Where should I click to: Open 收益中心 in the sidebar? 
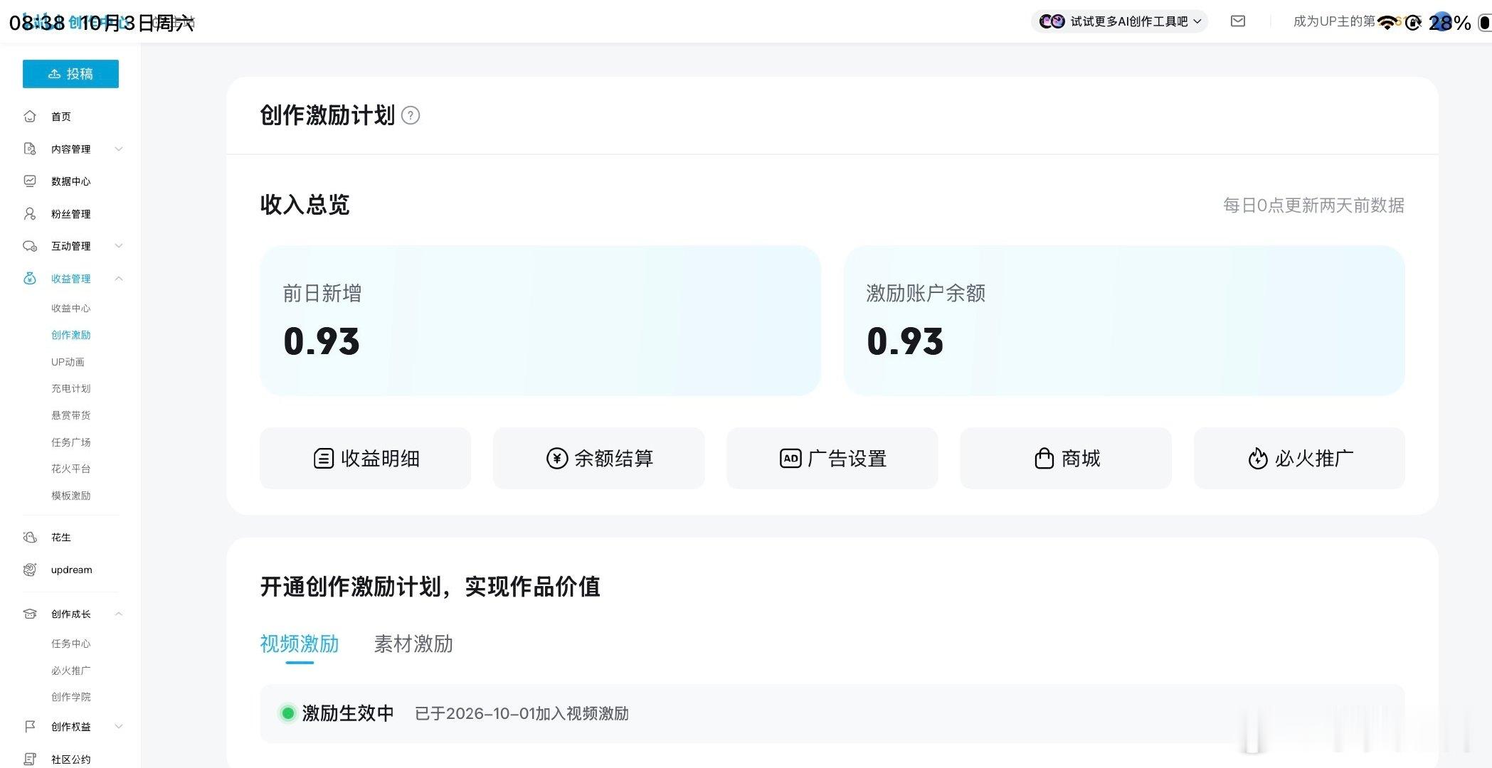click(x=70, y=308)
